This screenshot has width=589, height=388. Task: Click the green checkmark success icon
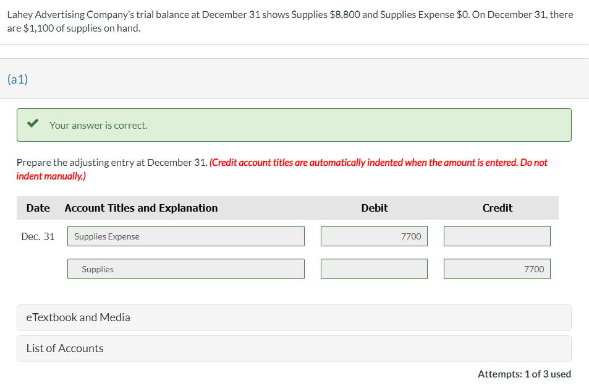33,123
